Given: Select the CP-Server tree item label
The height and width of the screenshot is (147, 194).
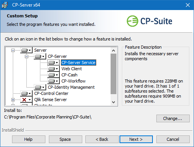Looking at the screenshot, I should click(57, 56).
